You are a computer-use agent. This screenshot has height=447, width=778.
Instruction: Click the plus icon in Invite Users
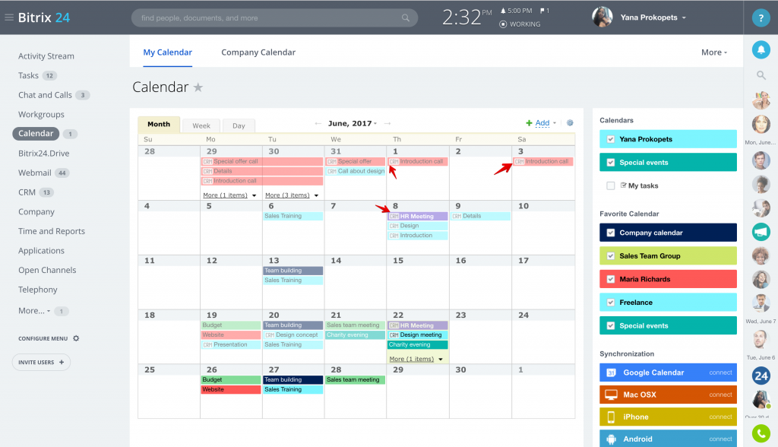[62, 362]
